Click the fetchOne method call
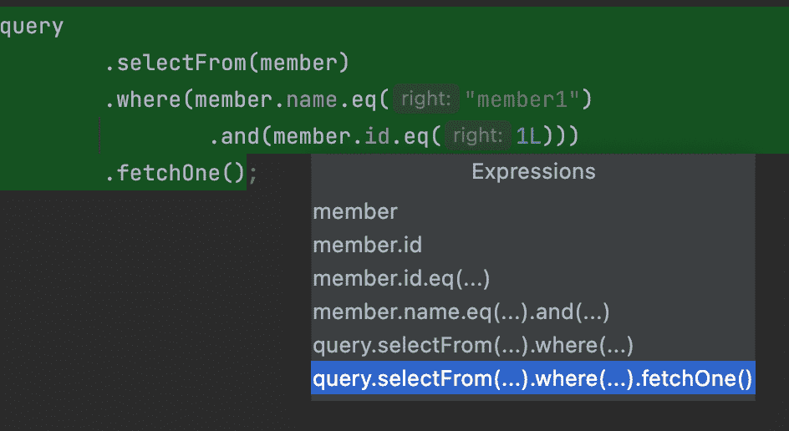This screenshot has width=789, height=431. 171,174
